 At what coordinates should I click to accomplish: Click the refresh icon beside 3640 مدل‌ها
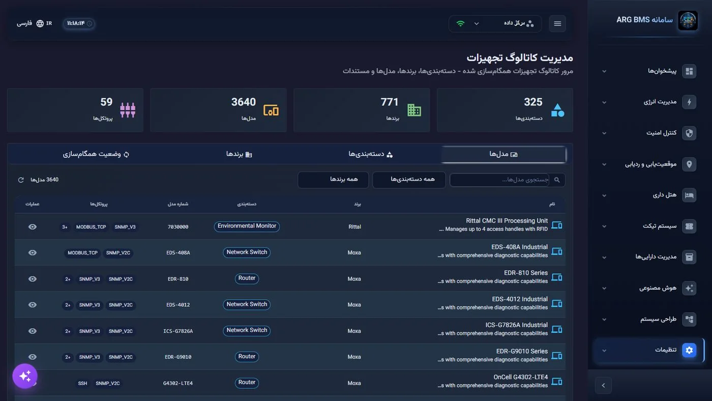(21, 180)
